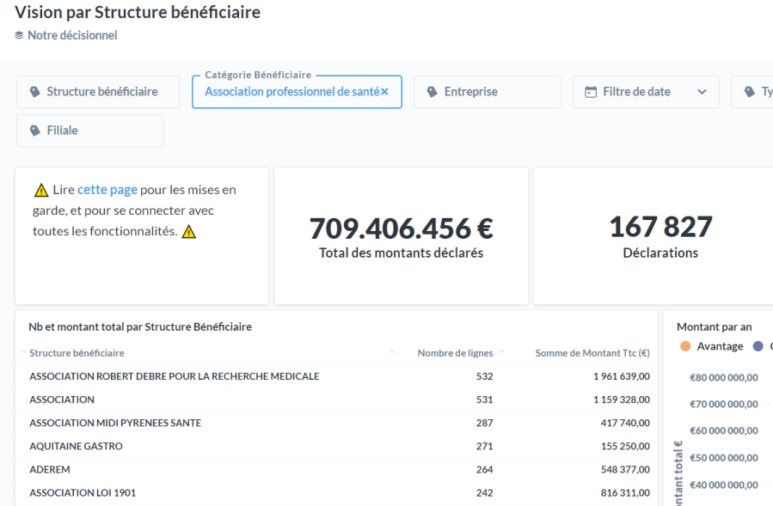Click the warning icon before 'Lire'

41,190
